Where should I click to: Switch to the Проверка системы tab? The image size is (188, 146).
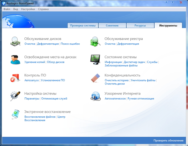click(x=83, y=26)
